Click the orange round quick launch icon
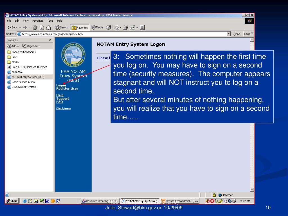 click(53, 201)
